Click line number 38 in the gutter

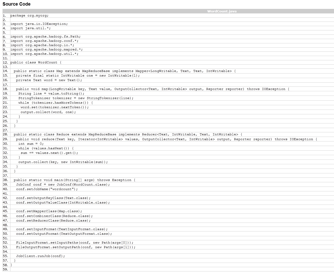coord(5,180)
